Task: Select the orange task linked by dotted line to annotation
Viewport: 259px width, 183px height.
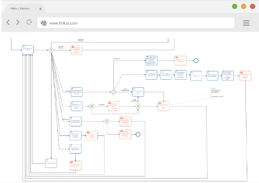Action: pyautogui.click(x=164, y=106)
